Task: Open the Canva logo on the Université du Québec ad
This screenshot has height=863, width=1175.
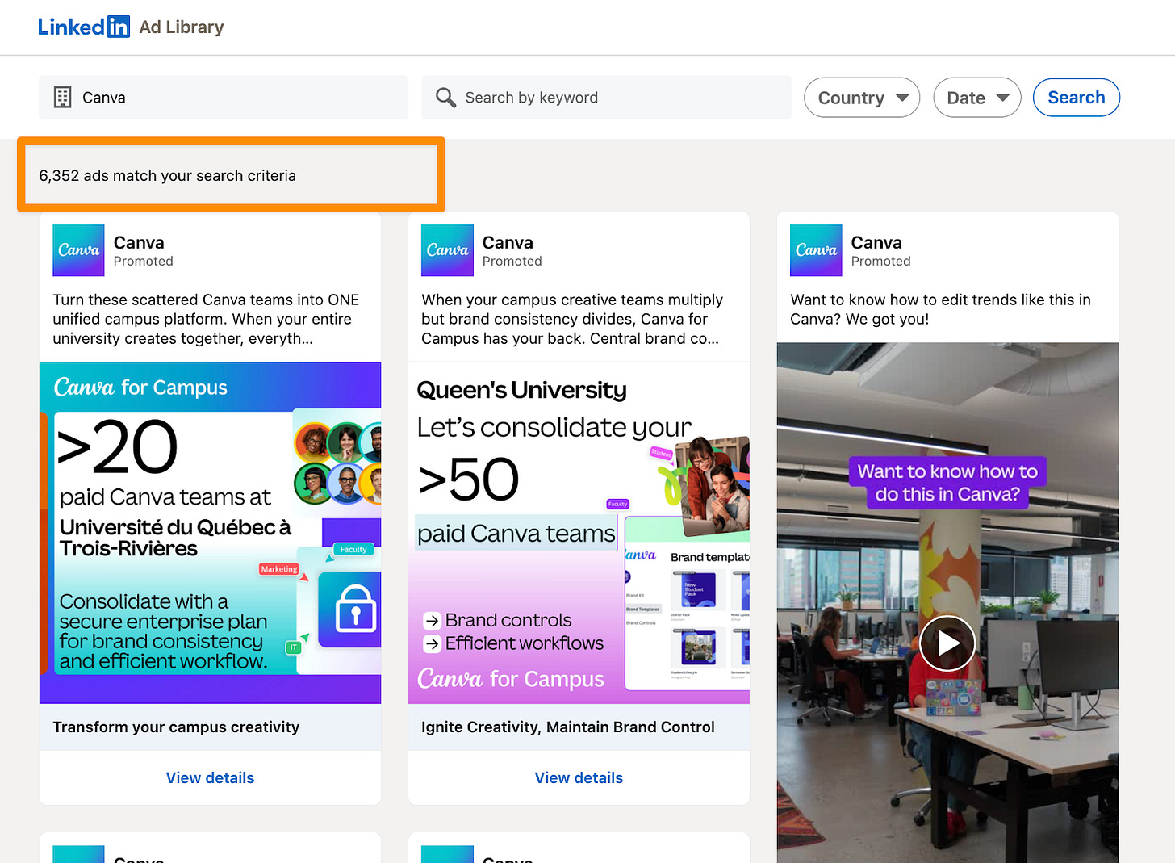Action: 78,250
